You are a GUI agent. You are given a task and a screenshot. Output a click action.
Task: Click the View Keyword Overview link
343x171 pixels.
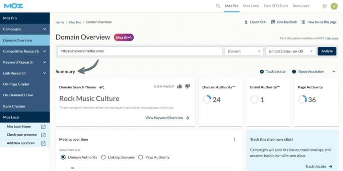(x=164, y=118)
